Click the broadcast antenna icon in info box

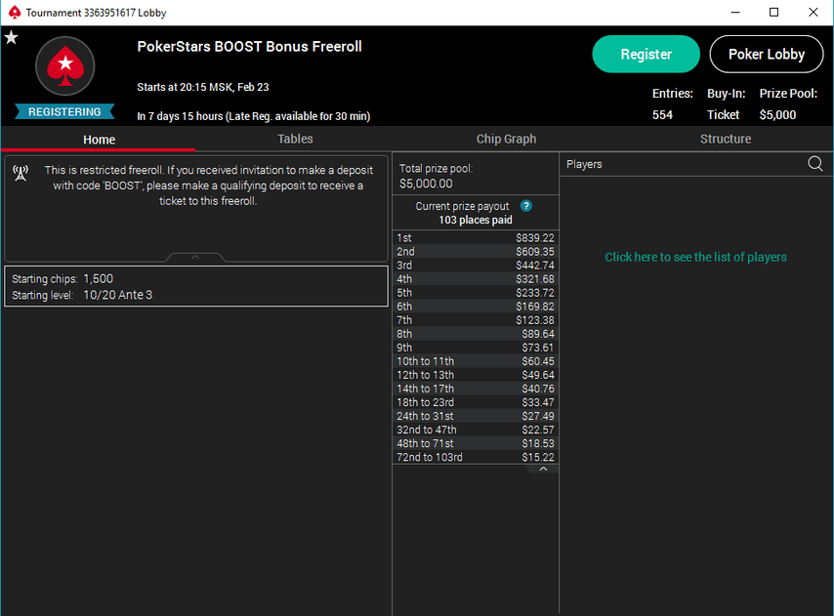pos(21,174)
